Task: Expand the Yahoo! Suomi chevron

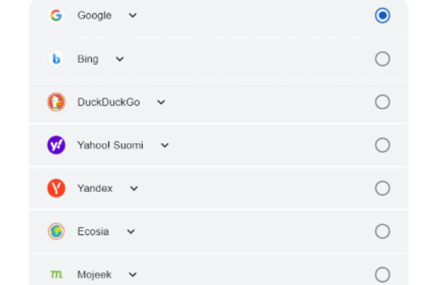Action: (x=165, y=145)
